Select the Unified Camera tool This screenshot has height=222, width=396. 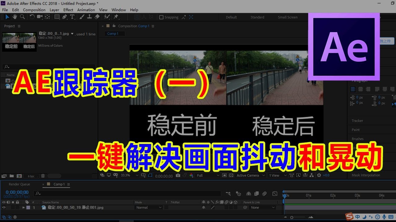coord(40,17)
